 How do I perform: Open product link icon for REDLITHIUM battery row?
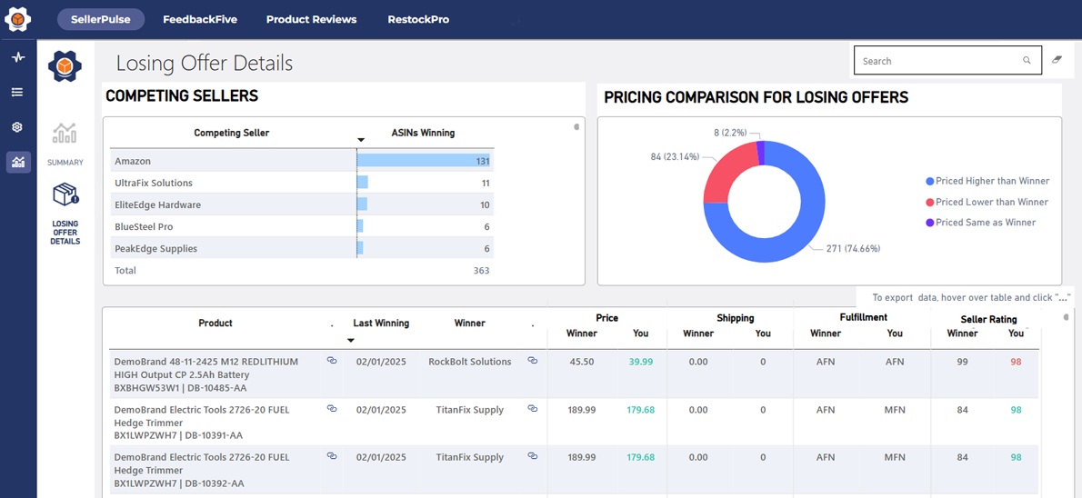pyautogui.click(x=332, y=361)
